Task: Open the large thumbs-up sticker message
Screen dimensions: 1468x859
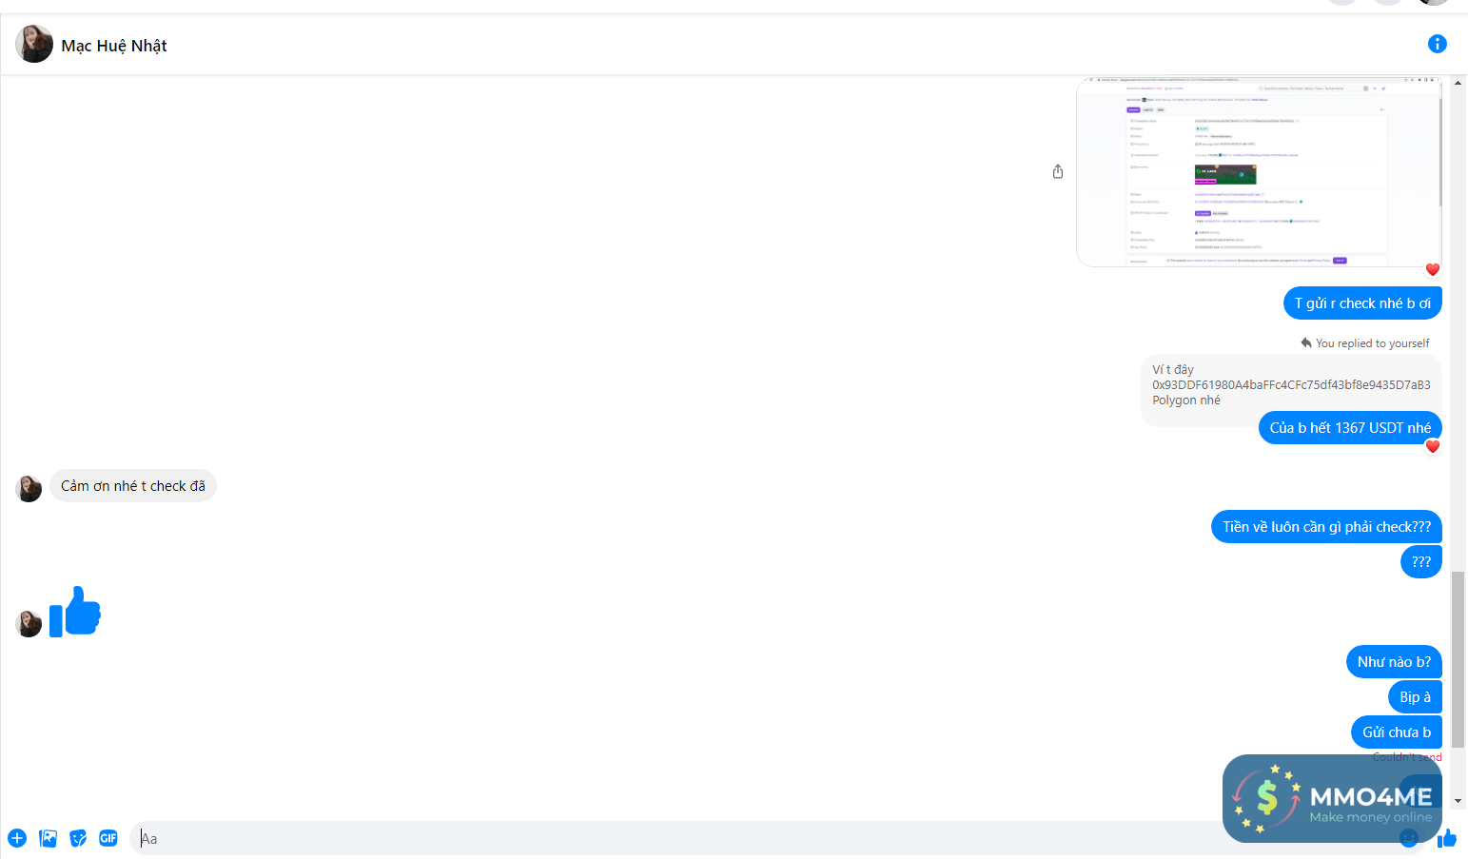Action: [75, 612]
